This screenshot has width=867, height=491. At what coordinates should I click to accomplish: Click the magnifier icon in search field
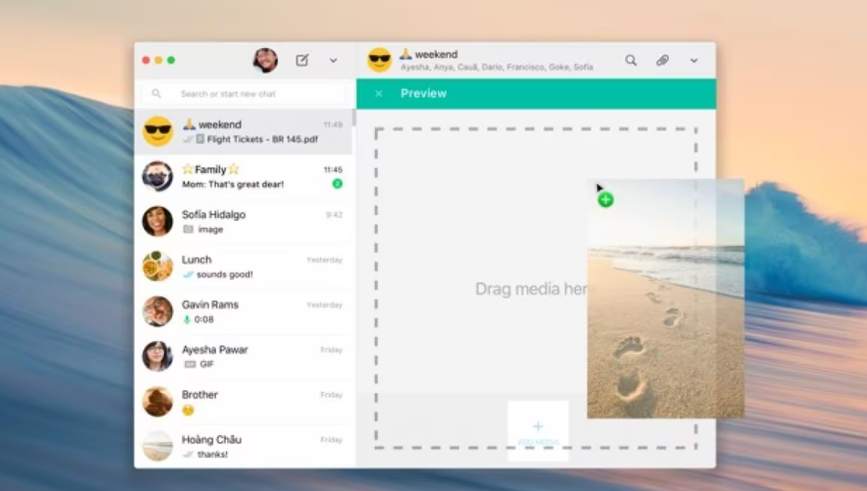point(157,93)
